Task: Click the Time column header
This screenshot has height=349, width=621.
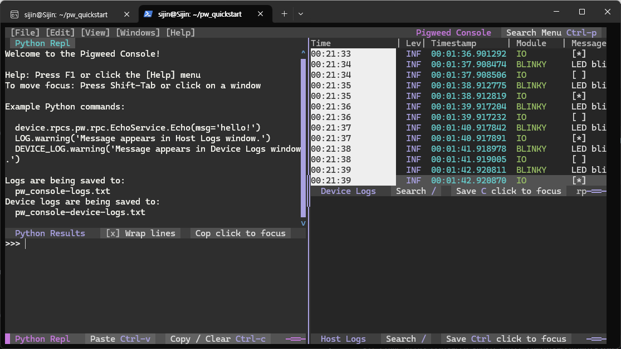Action: [320, 43]
